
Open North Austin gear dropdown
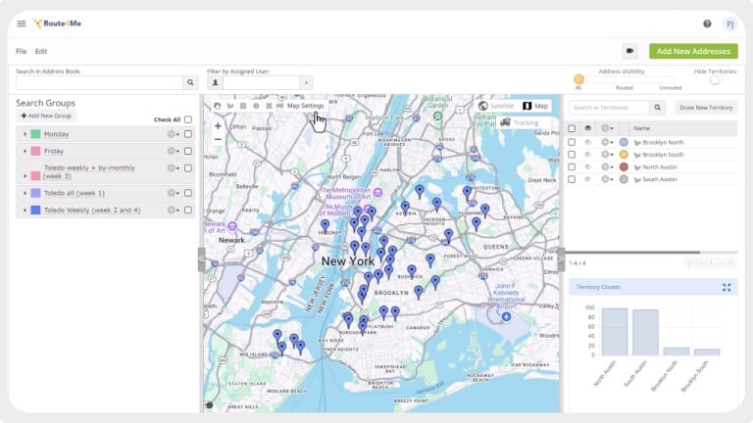(x=607, y=166)
